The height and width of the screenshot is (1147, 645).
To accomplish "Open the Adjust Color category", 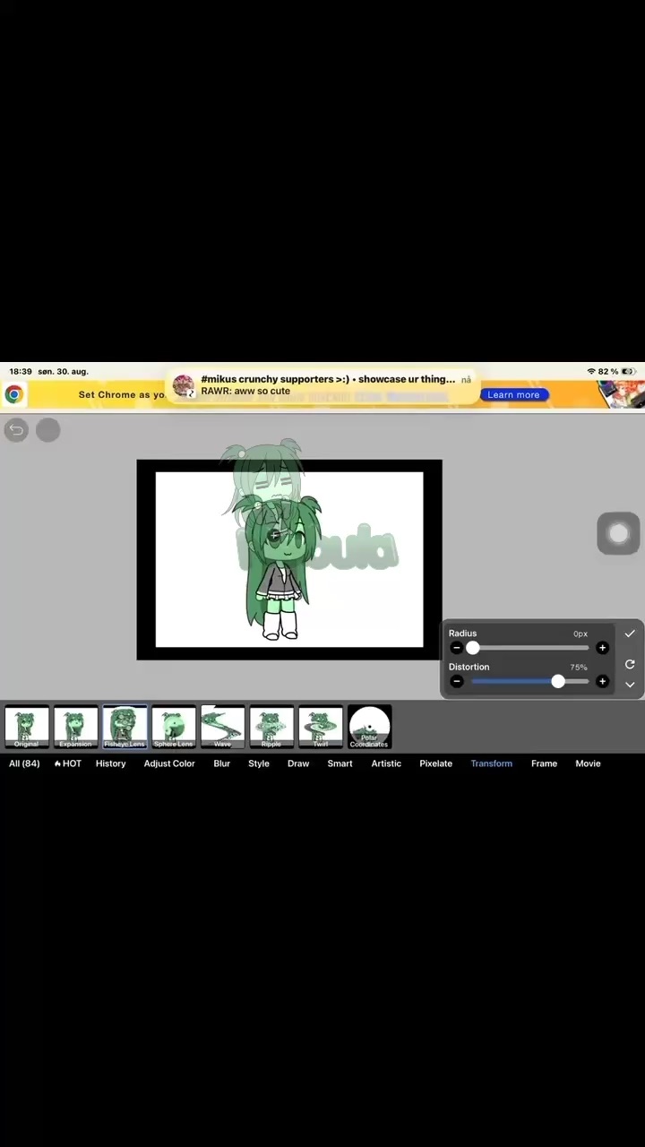I will click(x=169, y=763).
